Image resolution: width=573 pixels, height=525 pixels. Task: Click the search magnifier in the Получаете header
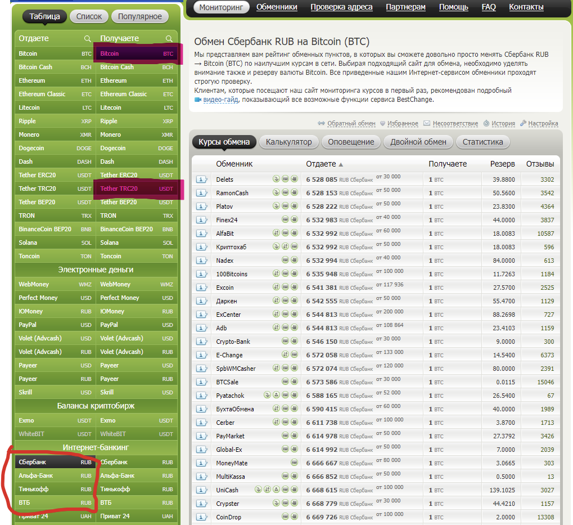point(169,39)
